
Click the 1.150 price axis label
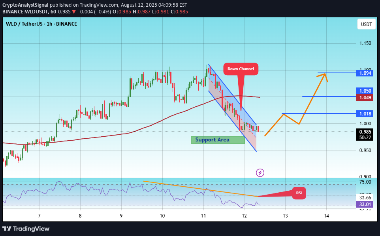coord(365,43)
